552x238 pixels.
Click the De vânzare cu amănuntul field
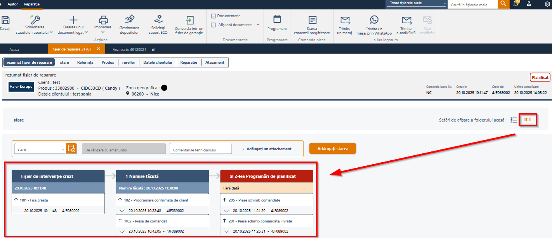coord(124,149)
